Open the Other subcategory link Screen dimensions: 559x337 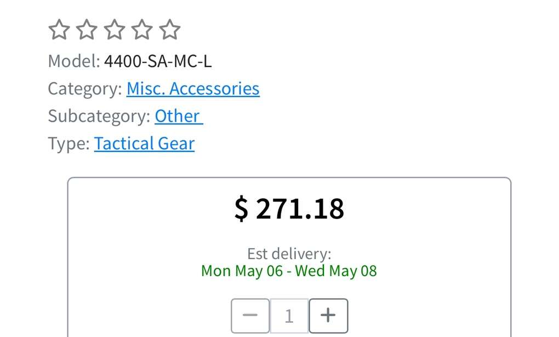click(x=179, y=116)
